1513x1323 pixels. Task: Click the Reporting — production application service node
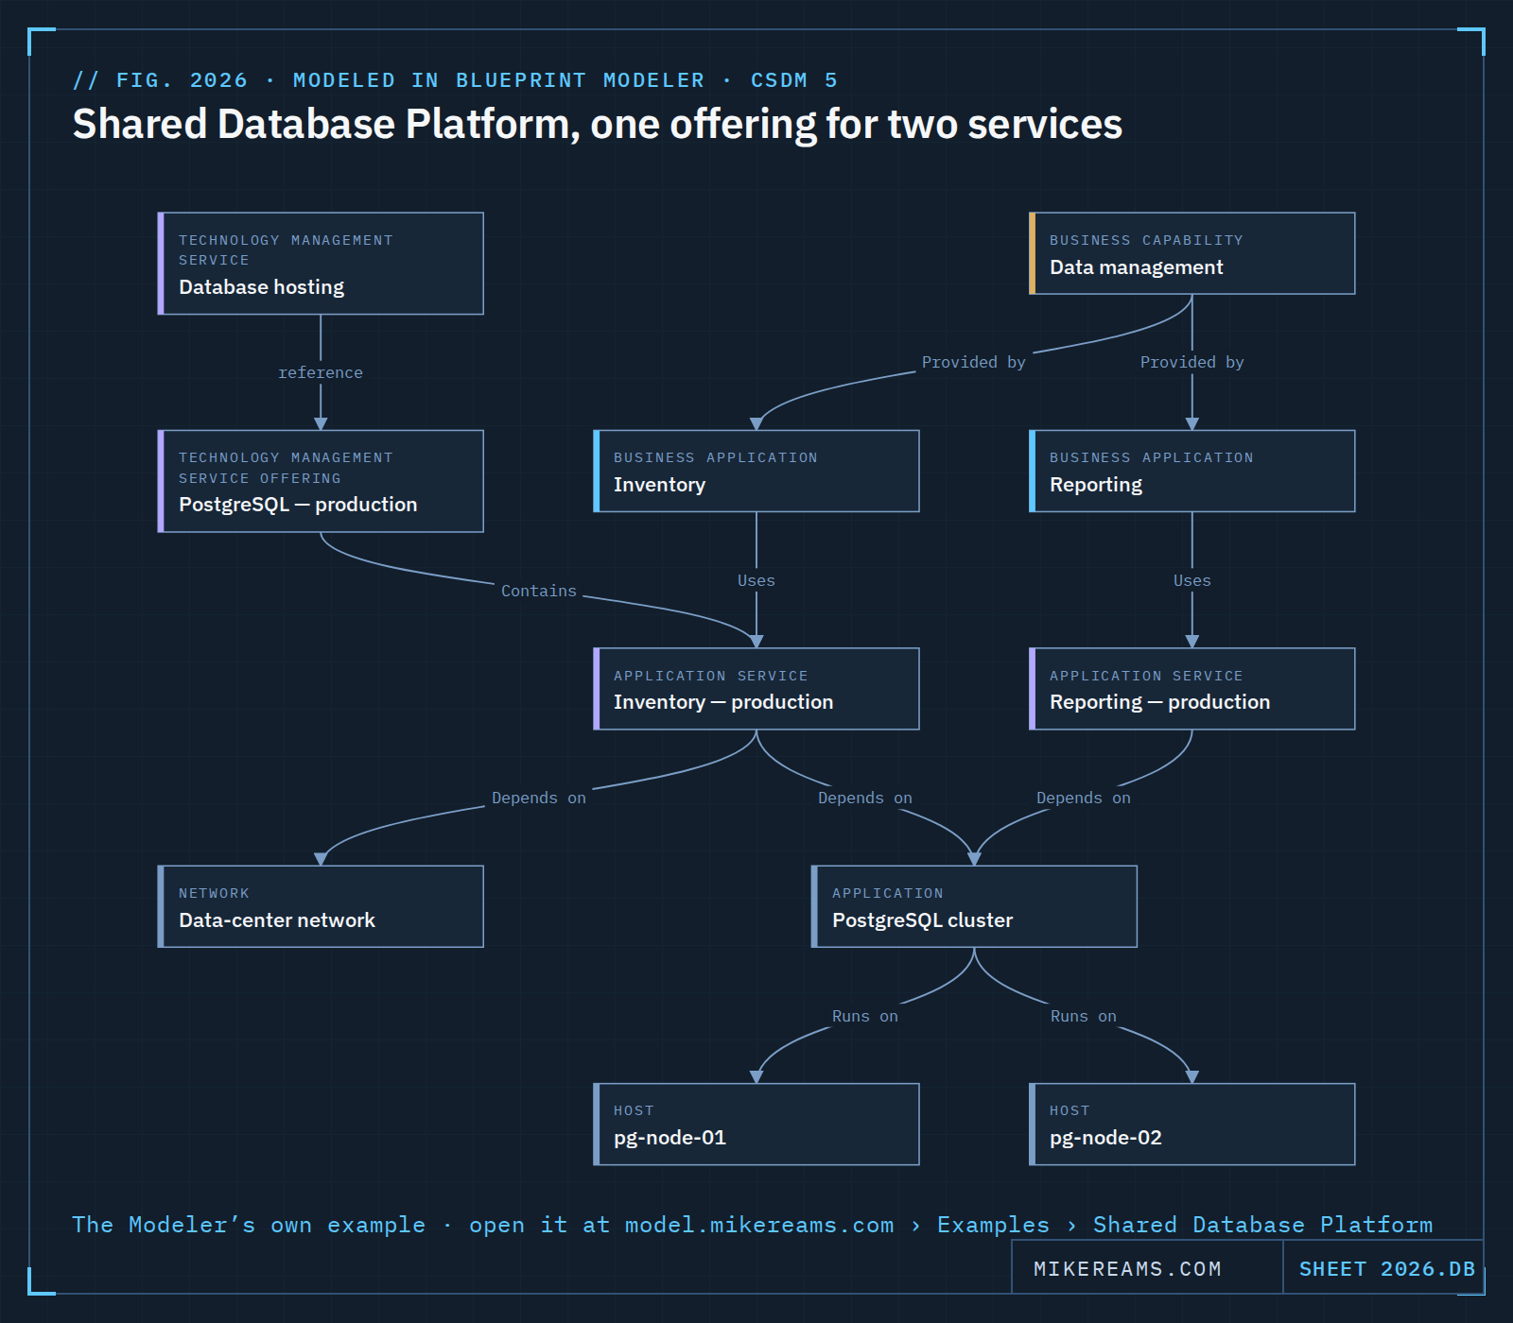[x=1191, y=689]
